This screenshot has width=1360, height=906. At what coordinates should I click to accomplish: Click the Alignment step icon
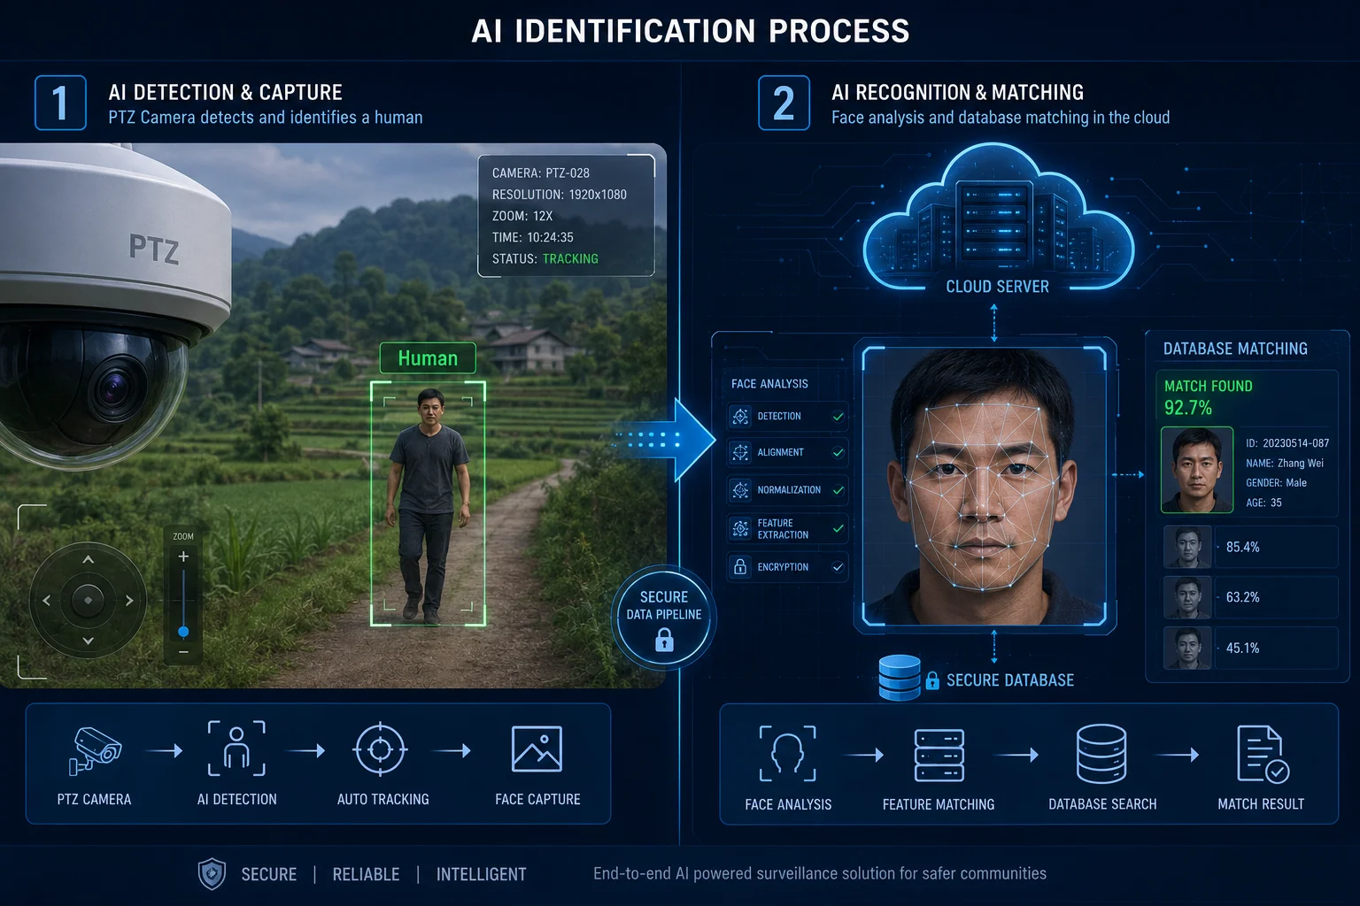(740, 452)
